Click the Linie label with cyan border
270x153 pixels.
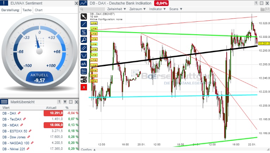pyautogui.click(x=94, y=44)
